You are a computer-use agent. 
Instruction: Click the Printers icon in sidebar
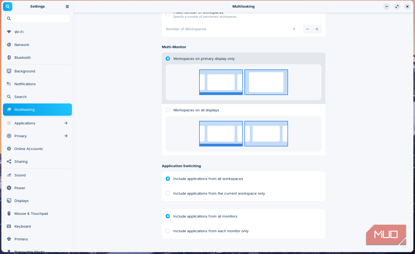pyautogui.click(x=9, y=239)
